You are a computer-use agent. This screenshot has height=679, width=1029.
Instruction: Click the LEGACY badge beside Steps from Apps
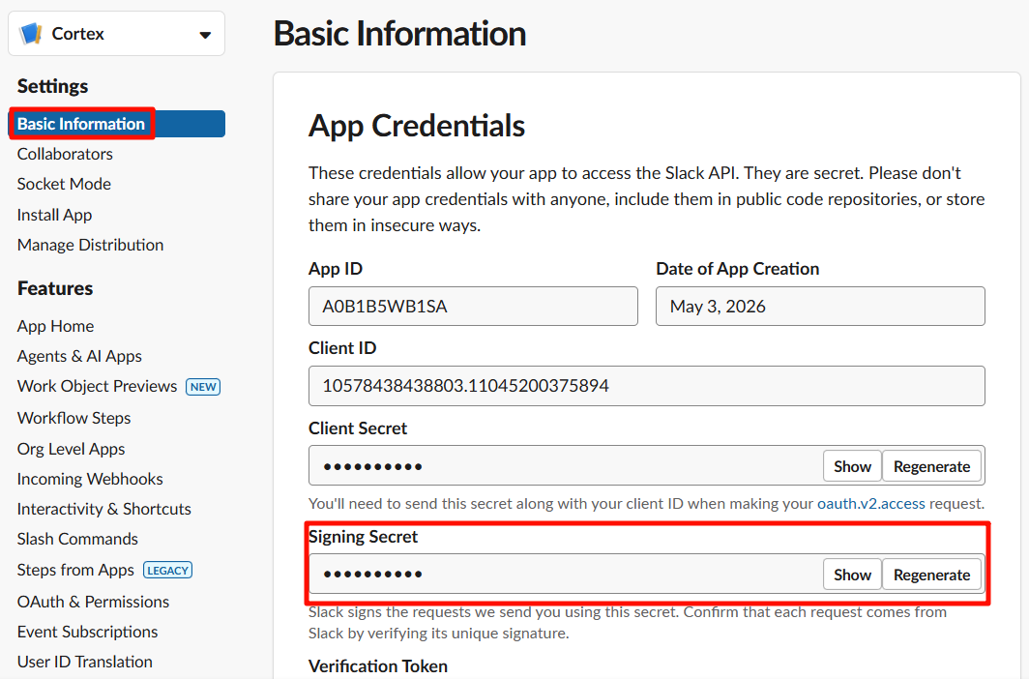168,570
